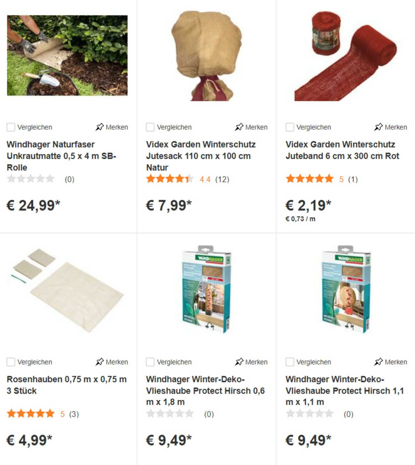
Task: Pin Windhager Naturfaser Unkrautmatte with Merken icon
Action: [112, 127]
